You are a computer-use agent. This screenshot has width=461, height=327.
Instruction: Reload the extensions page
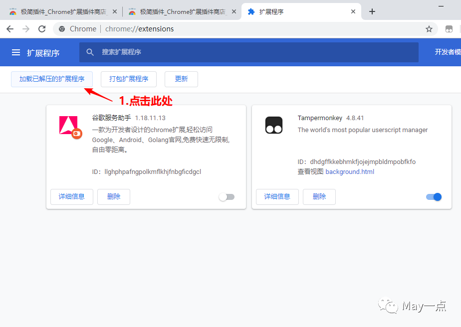(42, 29)
